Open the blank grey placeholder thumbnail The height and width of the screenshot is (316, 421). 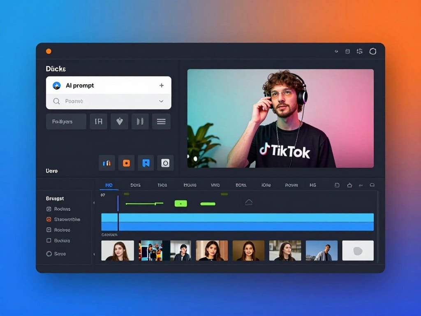358,251
